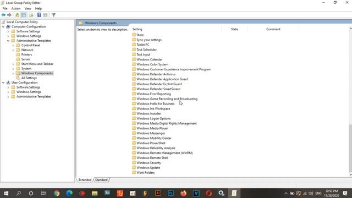Viewport: 352px width, 198px height.
Task: Select the Sync your settings folder
Action: pyautogui.click(x=149, y=40)
